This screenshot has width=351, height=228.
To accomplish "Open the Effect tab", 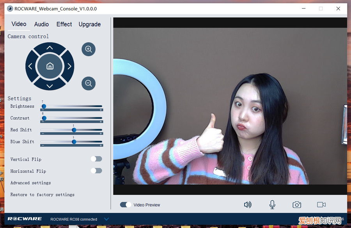I will pos(64,24).
